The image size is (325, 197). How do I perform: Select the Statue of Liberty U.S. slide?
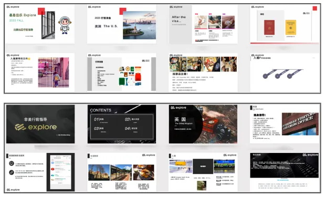click(122, 24)
